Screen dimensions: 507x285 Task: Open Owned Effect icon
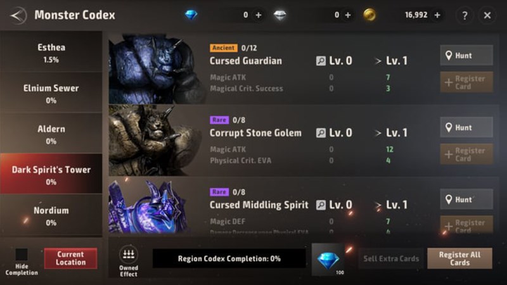tap(129, 261)
